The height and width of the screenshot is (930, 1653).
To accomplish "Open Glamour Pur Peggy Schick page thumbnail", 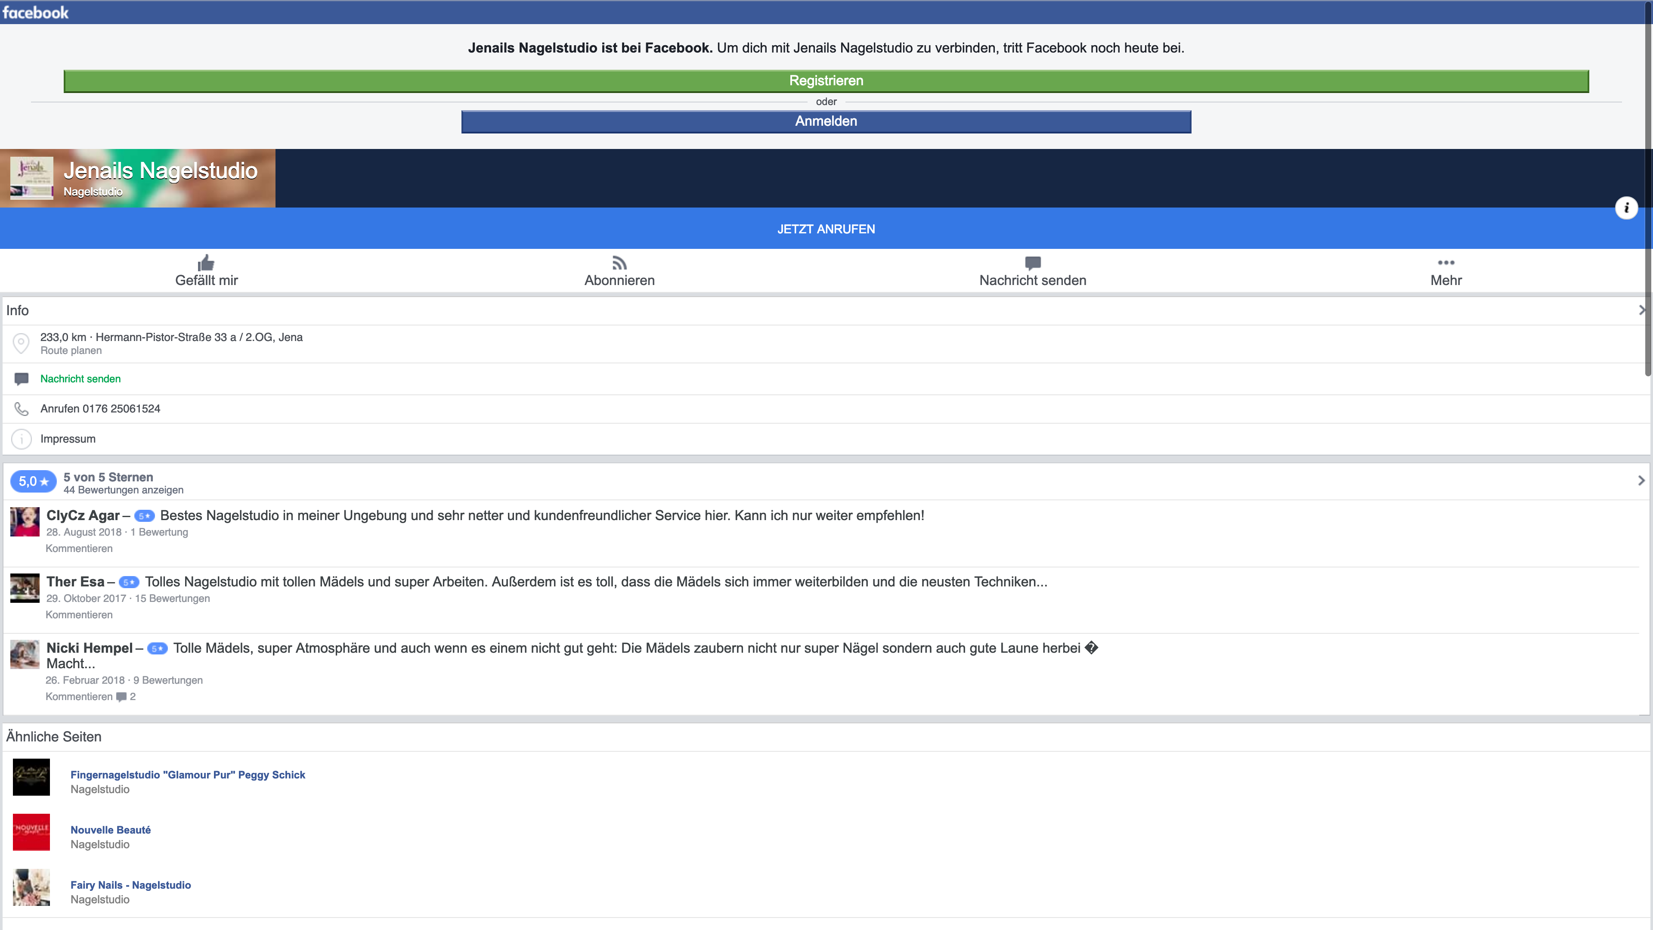I will coord(31,777).
